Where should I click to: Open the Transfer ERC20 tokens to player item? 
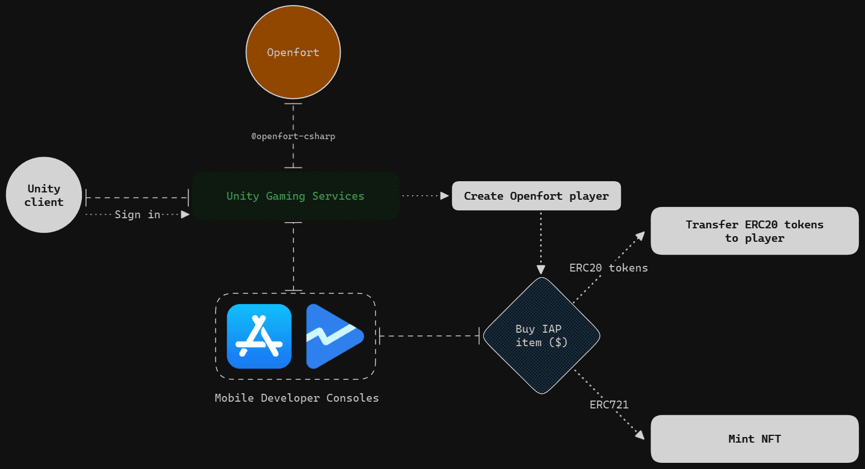(x=754, y=231)
